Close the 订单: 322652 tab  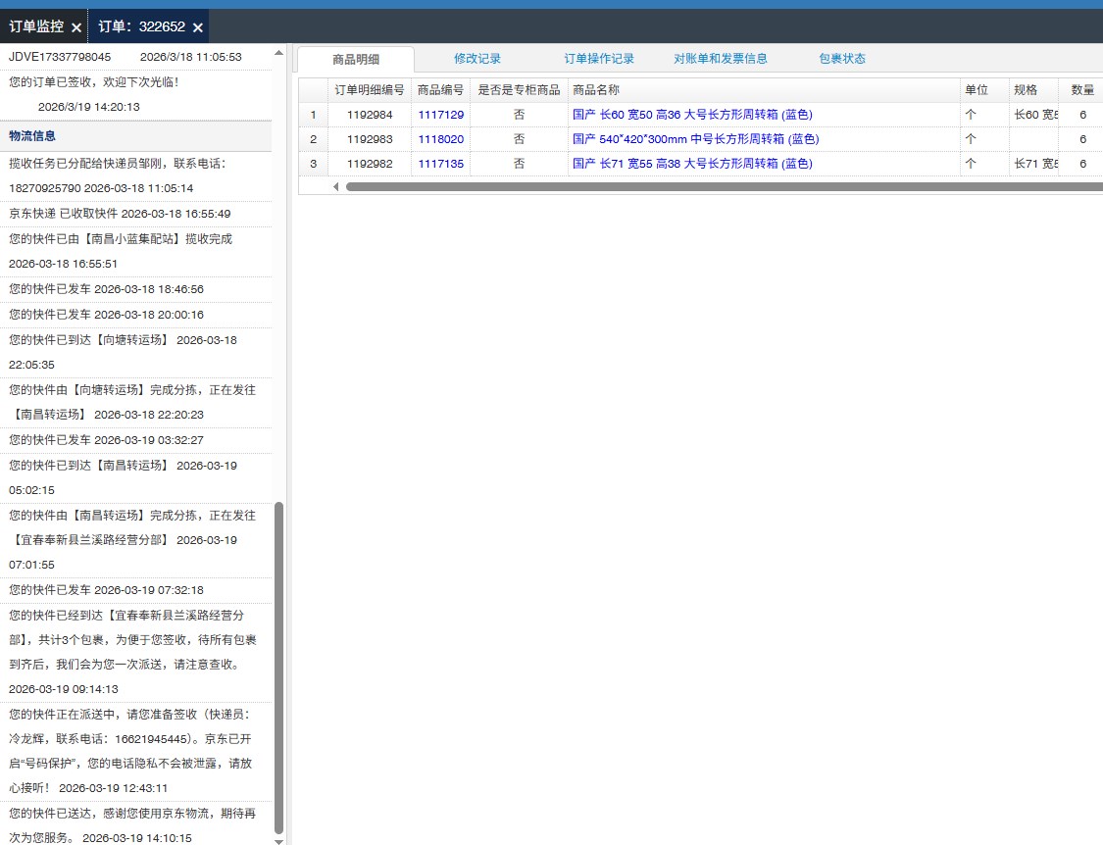[198, 27]
